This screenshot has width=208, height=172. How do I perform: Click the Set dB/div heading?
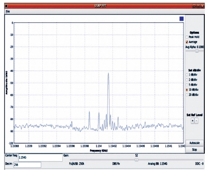(194, 70)
